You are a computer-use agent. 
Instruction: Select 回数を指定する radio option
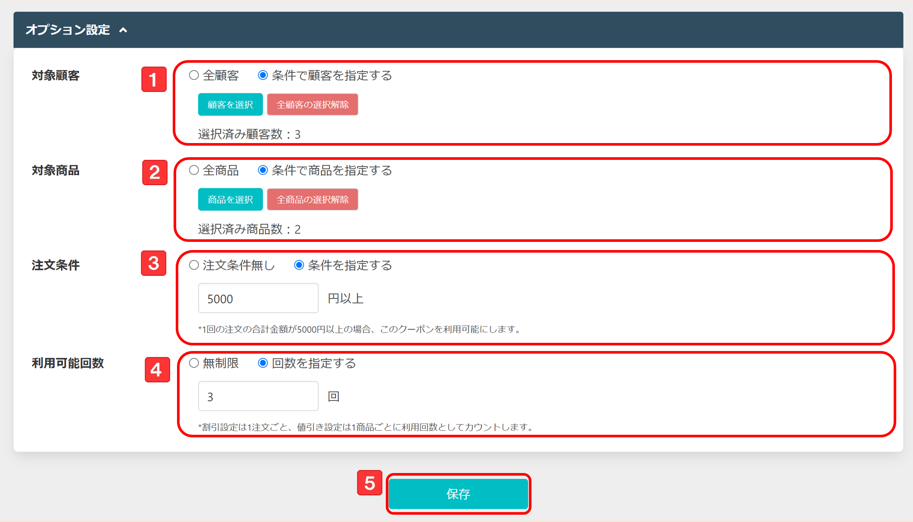click(x=263, y=363)
